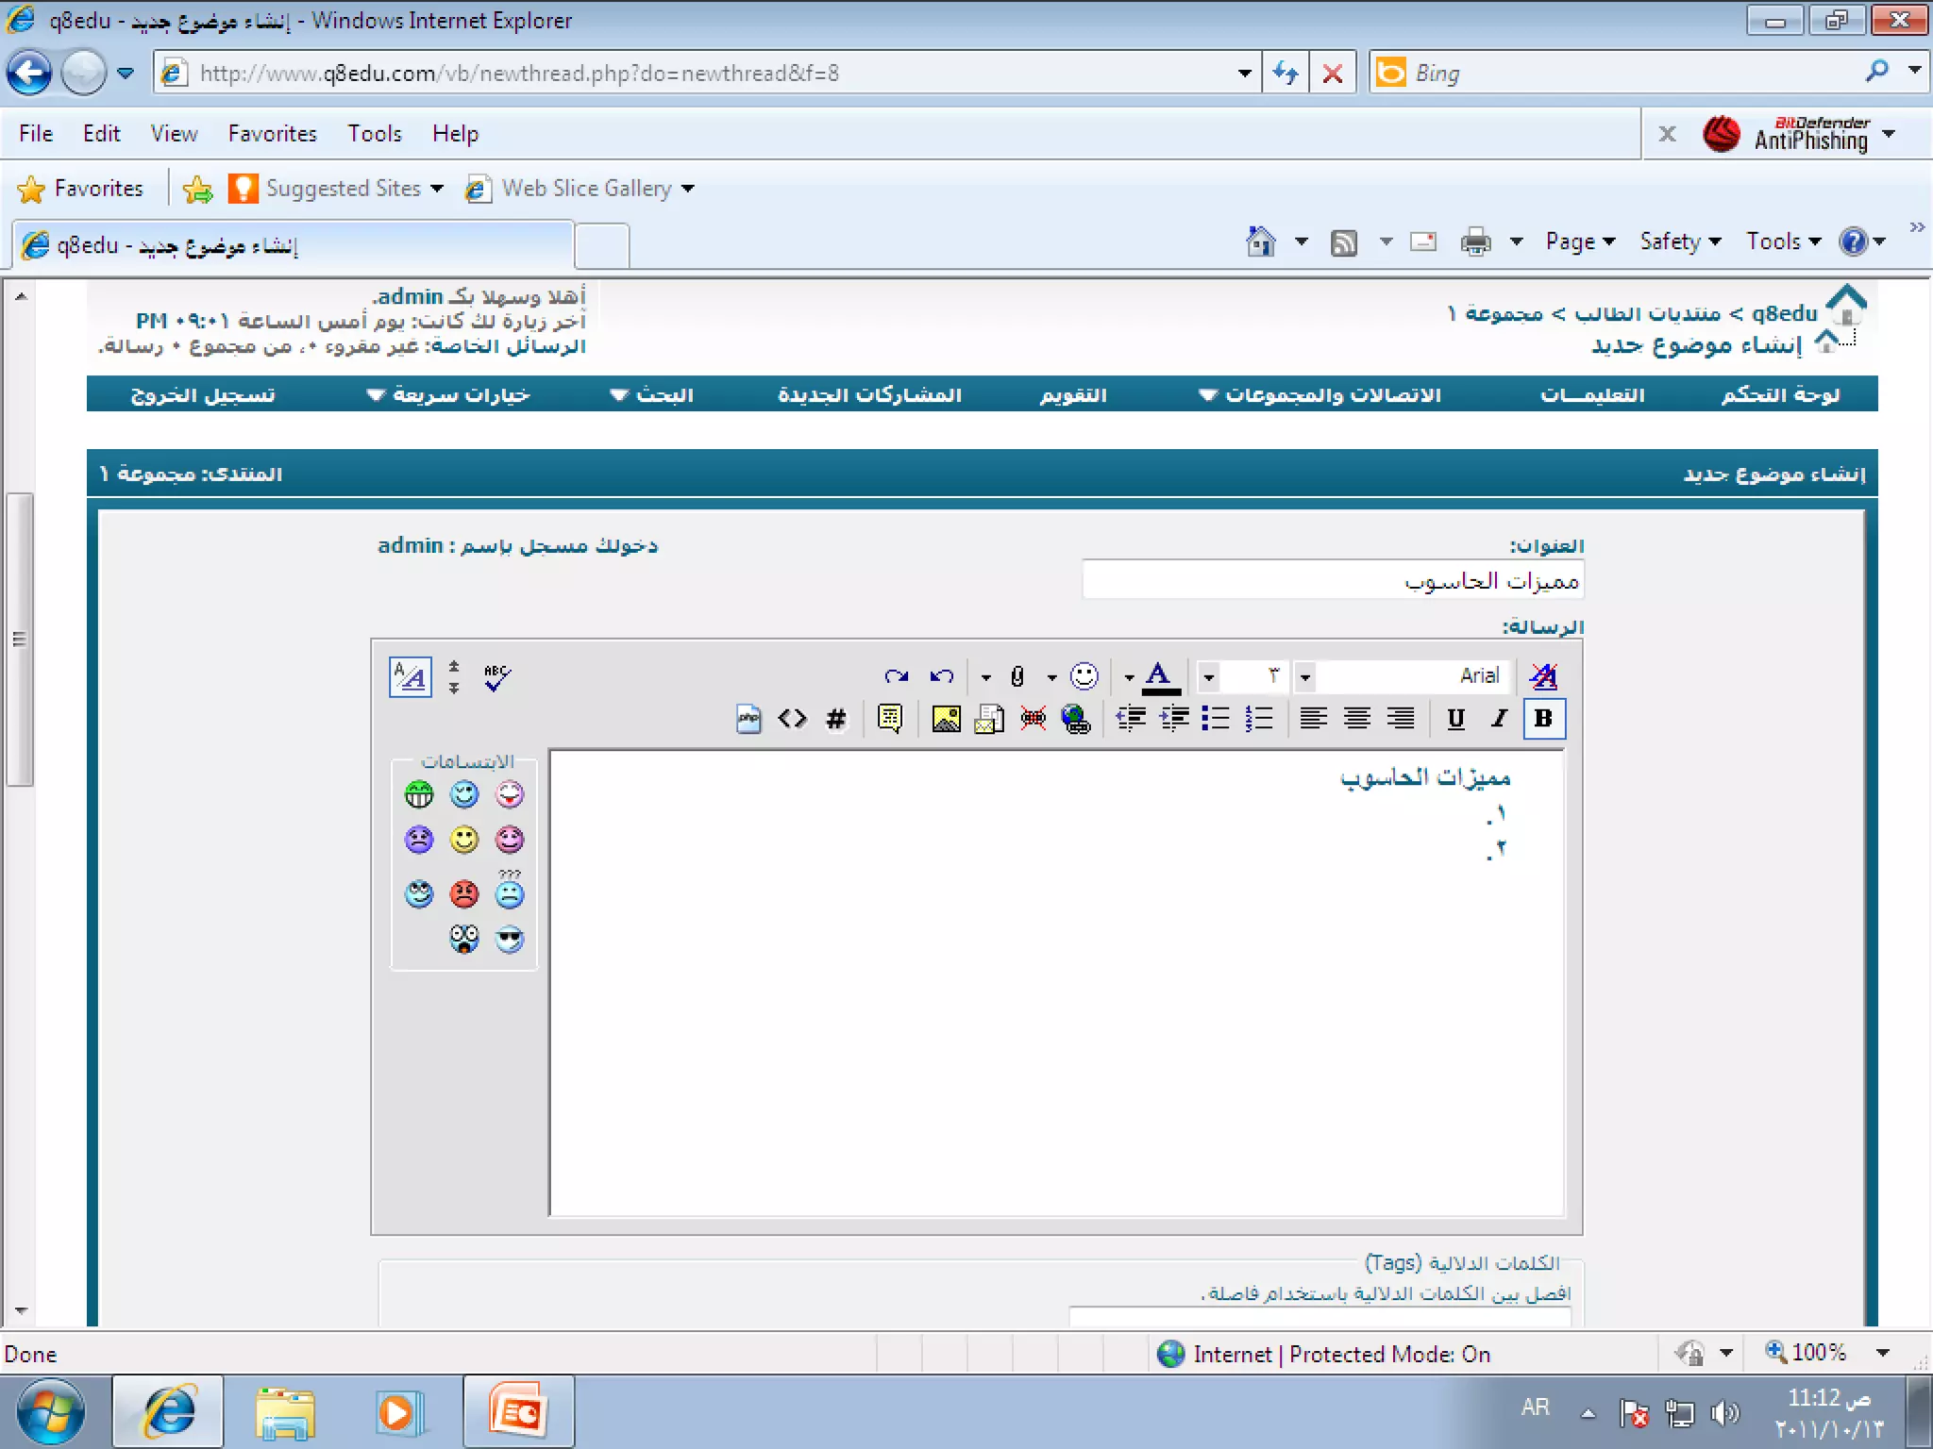The width and height of the screenshot is (1933, 1449).
Task: Click the Remove Text Formatting icon
Action: pos(1543,675)
